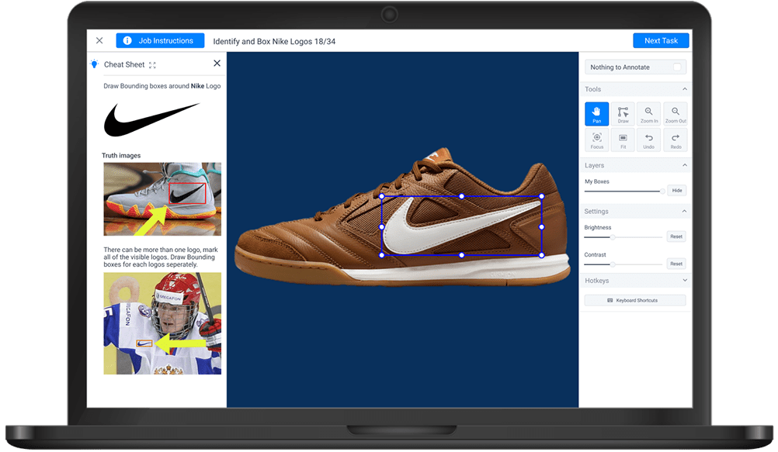Click the Zoom Out tool

point(676,114)
